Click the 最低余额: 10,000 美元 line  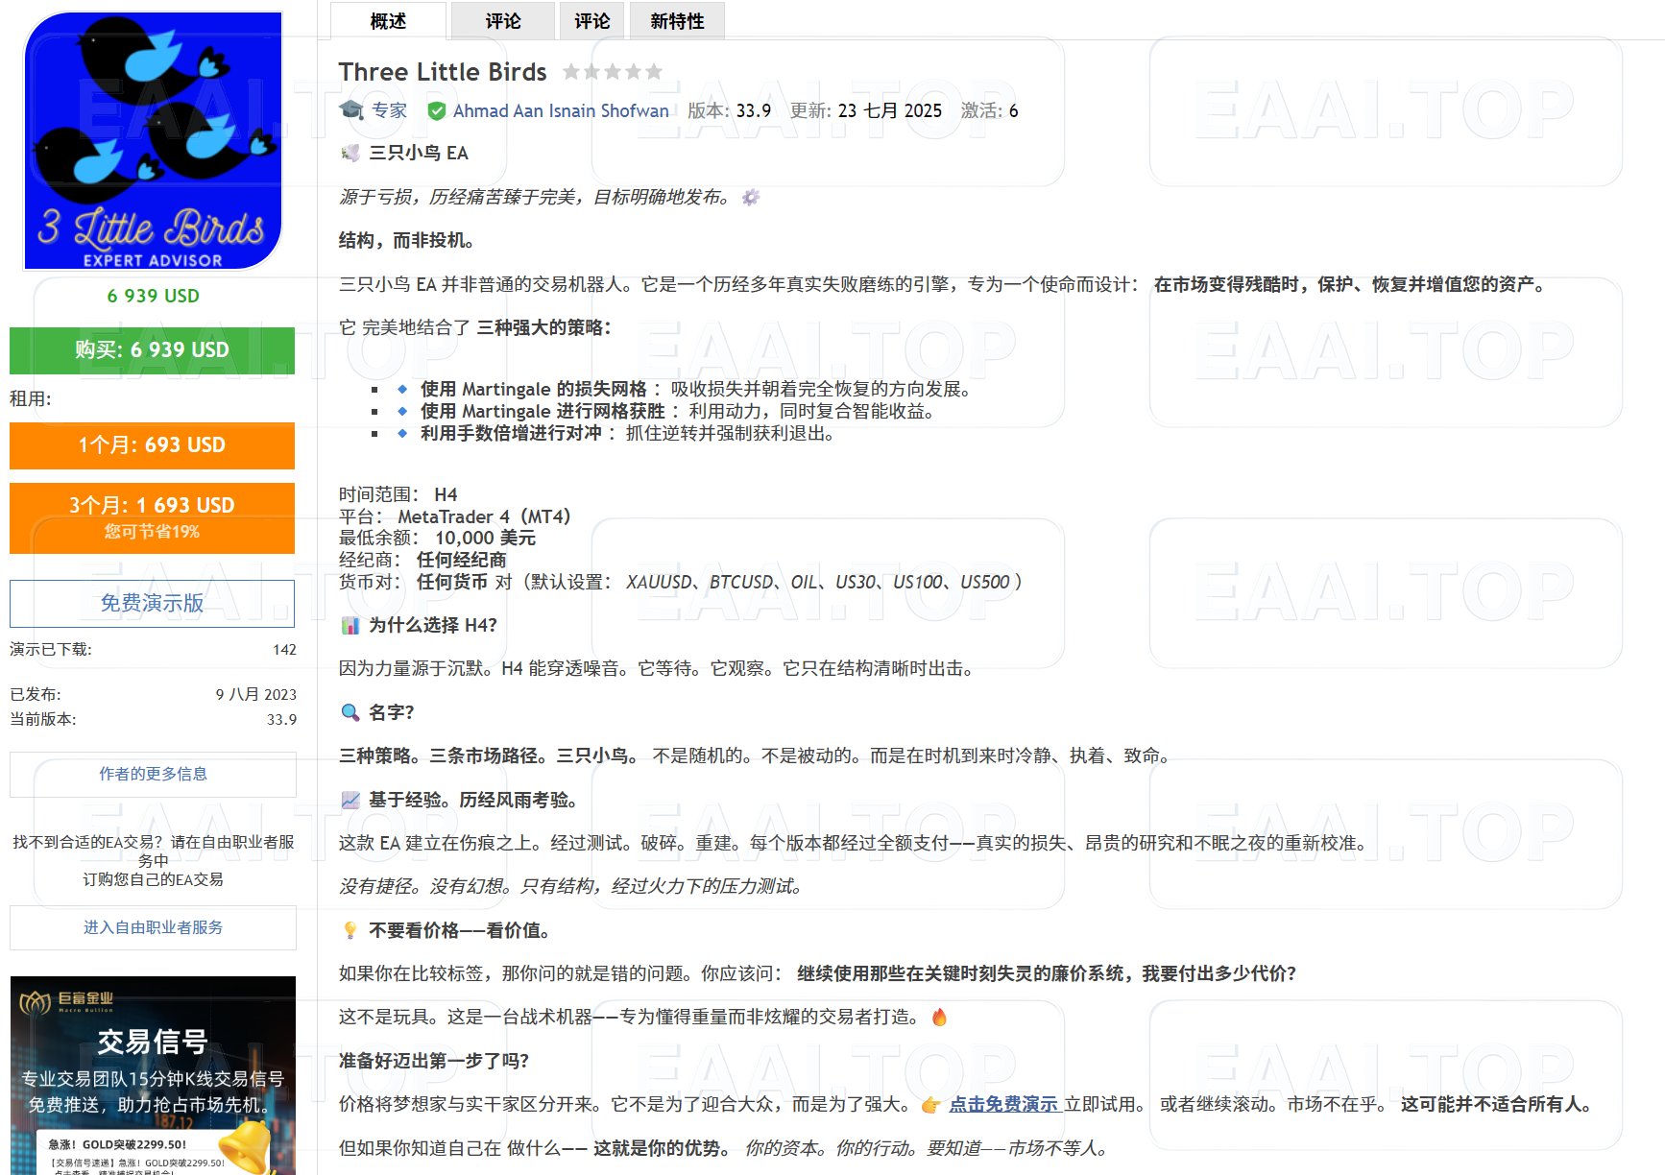coord(437,538)
